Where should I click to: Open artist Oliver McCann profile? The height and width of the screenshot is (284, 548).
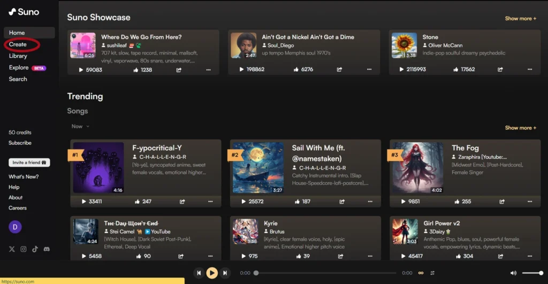(445, 45)
